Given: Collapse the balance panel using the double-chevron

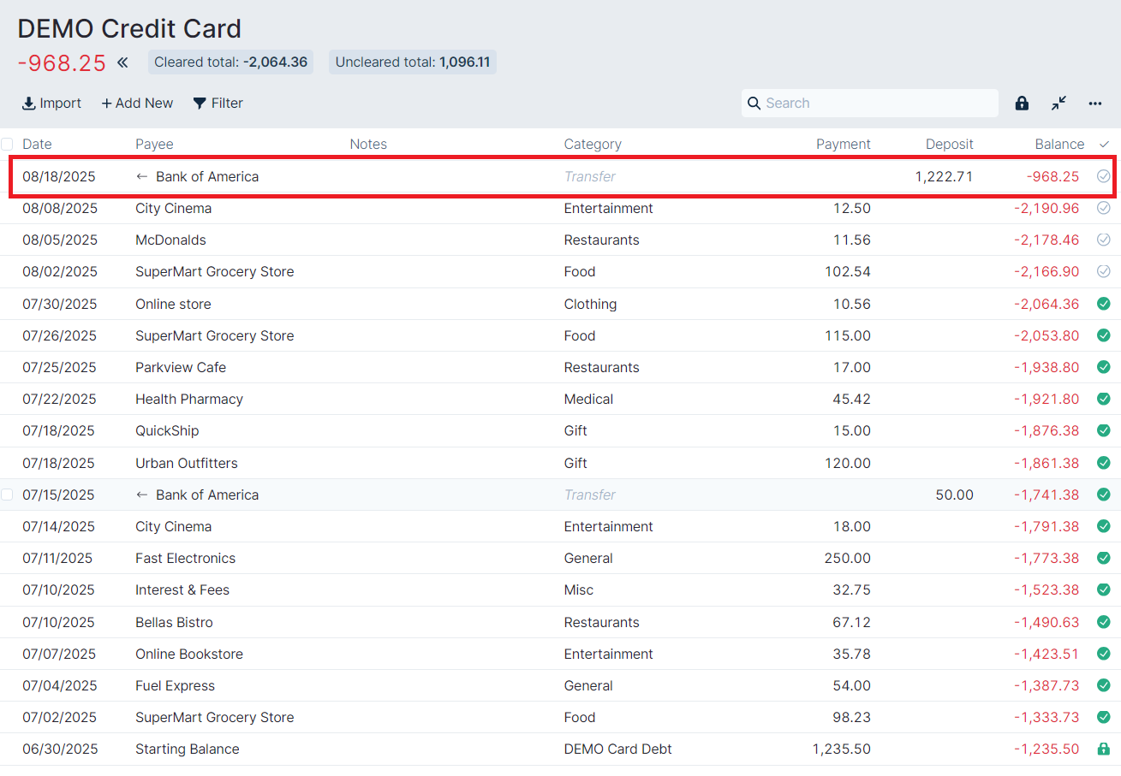Looking at the screenshot, I should point(122,62).
